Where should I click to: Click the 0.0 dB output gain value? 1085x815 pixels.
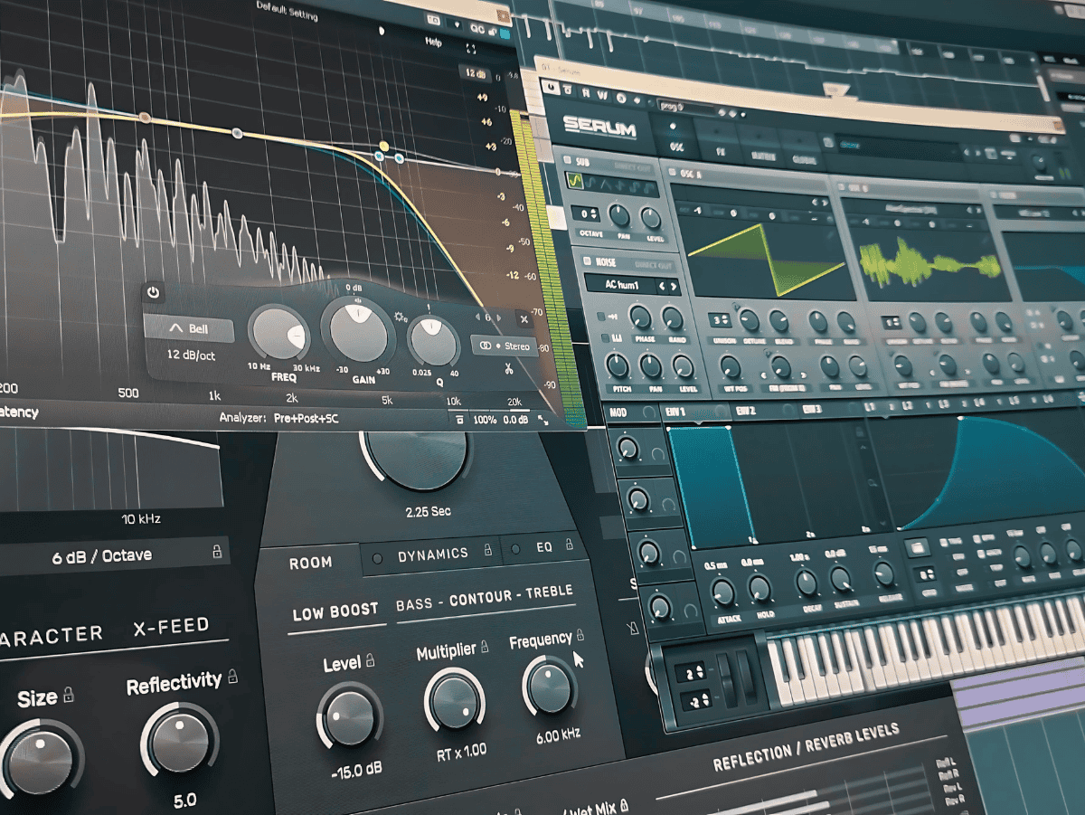[516, 420]
